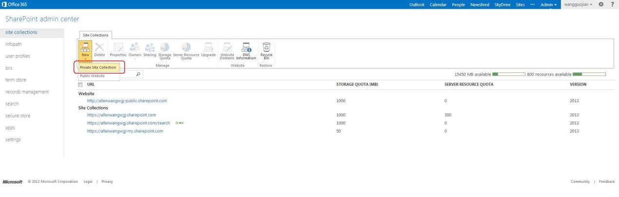
Task: Open the Legal footer link
Action: [88, 181]
